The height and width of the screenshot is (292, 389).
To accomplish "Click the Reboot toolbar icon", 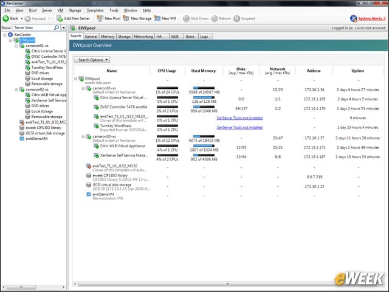I will pyautogui.click(x=215, y=19).
